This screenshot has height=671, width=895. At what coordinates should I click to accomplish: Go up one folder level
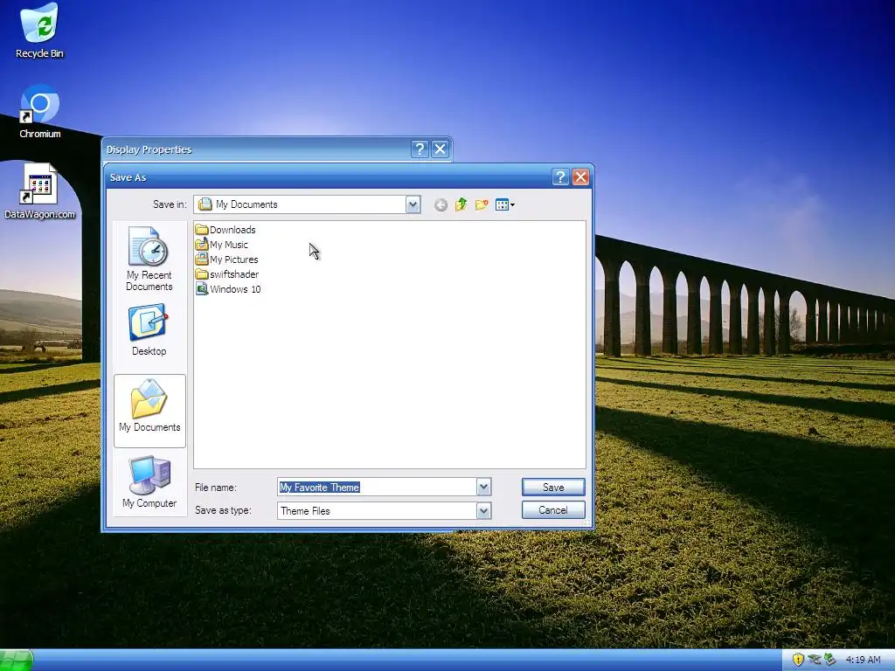(461, 204)
